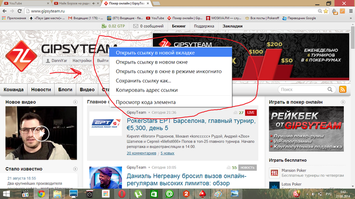Screen dimensions: 355x199
Task: Open the Команда site menu
Action: 14,89
